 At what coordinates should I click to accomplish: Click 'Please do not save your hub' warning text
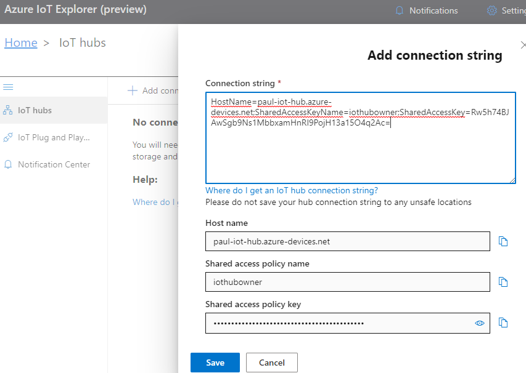click(x=338, y=202)
